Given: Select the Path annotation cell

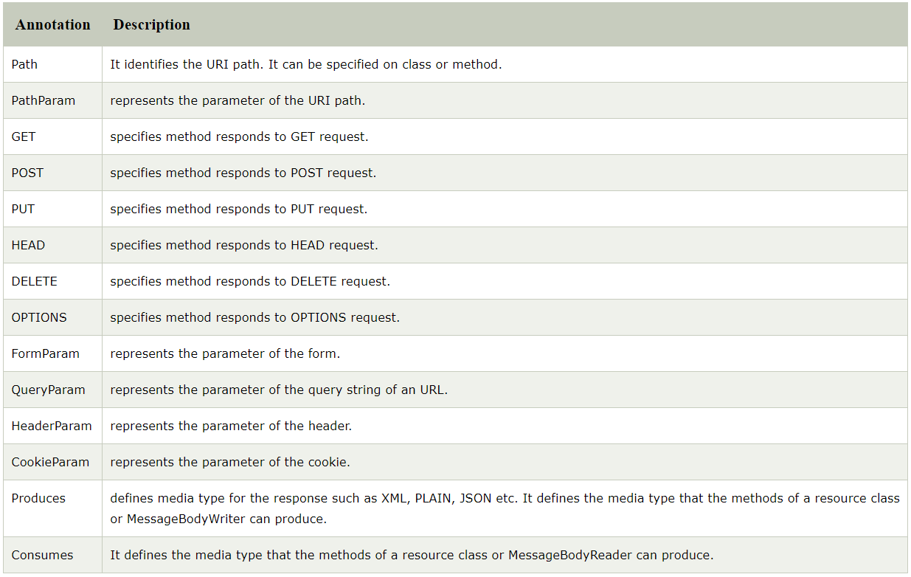Looking at the screenshot, I should point(24,64).
